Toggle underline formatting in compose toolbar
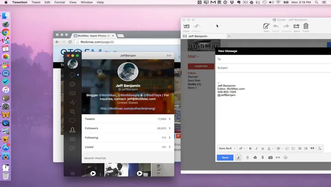Viewport: 331px width, 187px height. click(x=263, y=148)
